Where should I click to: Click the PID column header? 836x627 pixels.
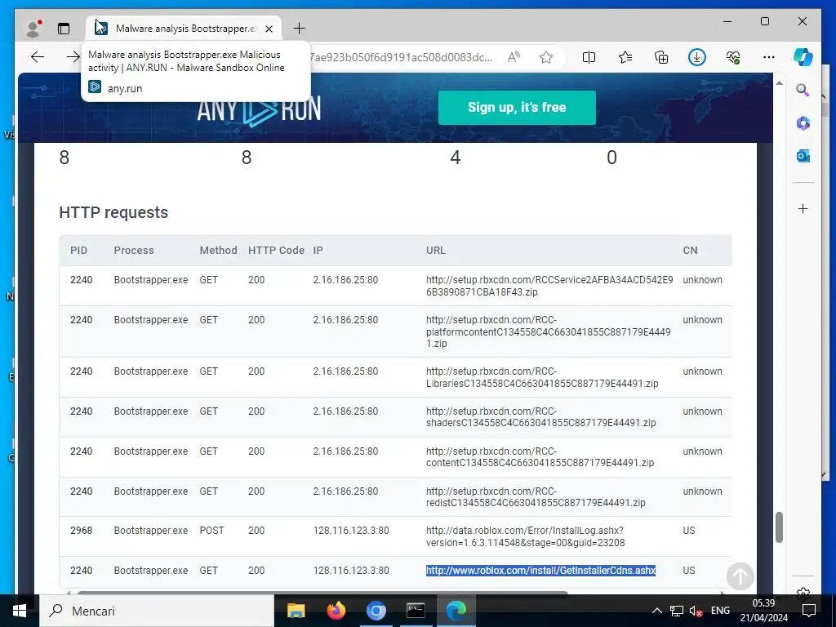78,250
